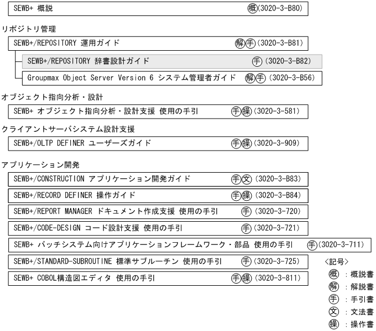Click manual number 3020-3-711
376x331 pixels.
341,244
